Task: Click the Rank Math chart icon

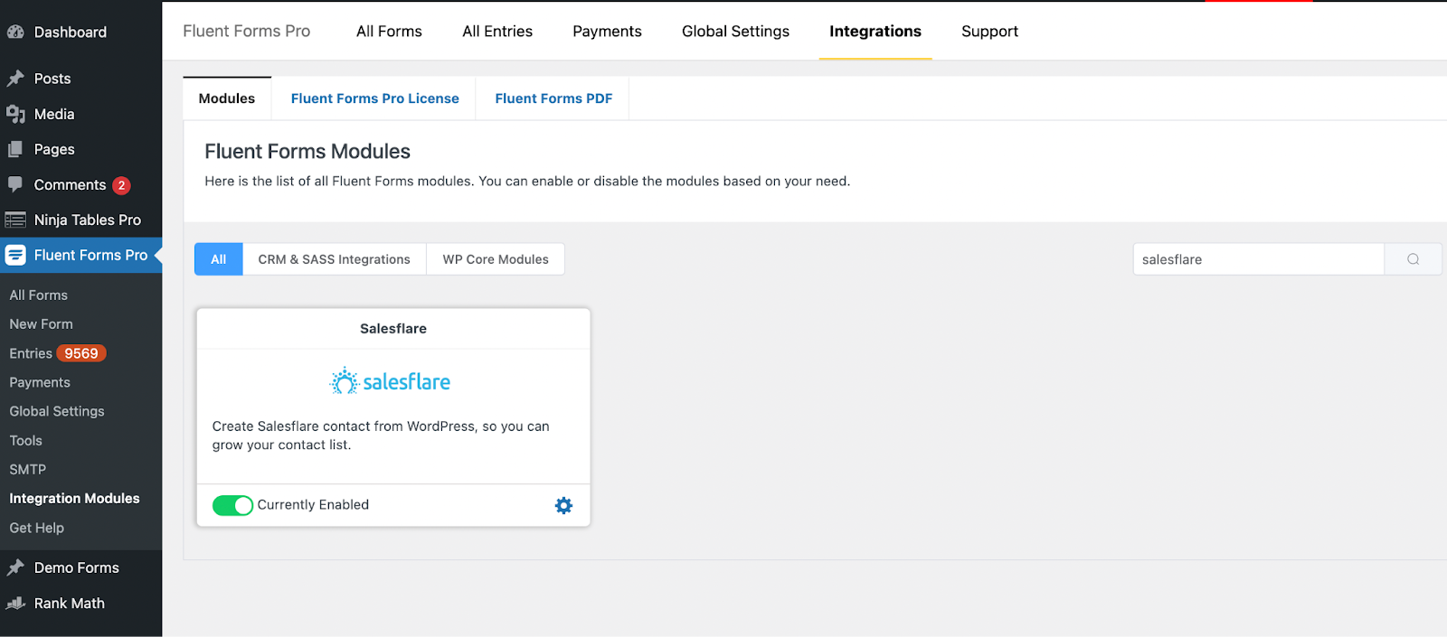Action: click(x=15, y=603)
